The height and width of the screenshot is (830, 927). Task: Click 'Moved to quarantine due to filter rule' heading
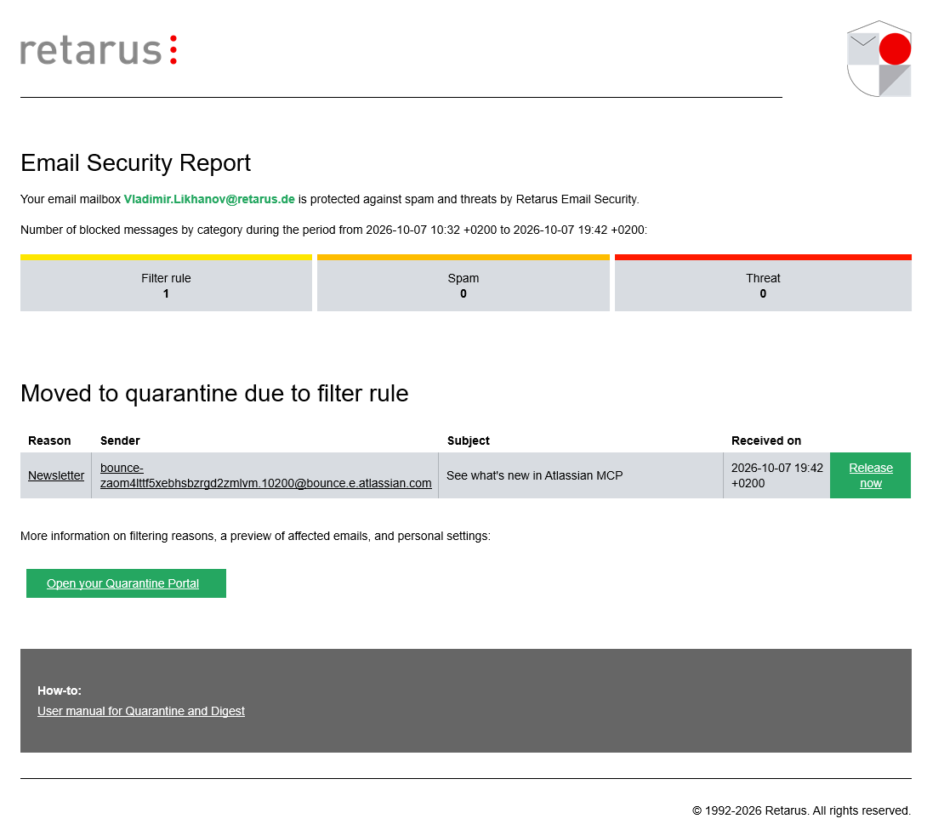[x=214, y=394]
